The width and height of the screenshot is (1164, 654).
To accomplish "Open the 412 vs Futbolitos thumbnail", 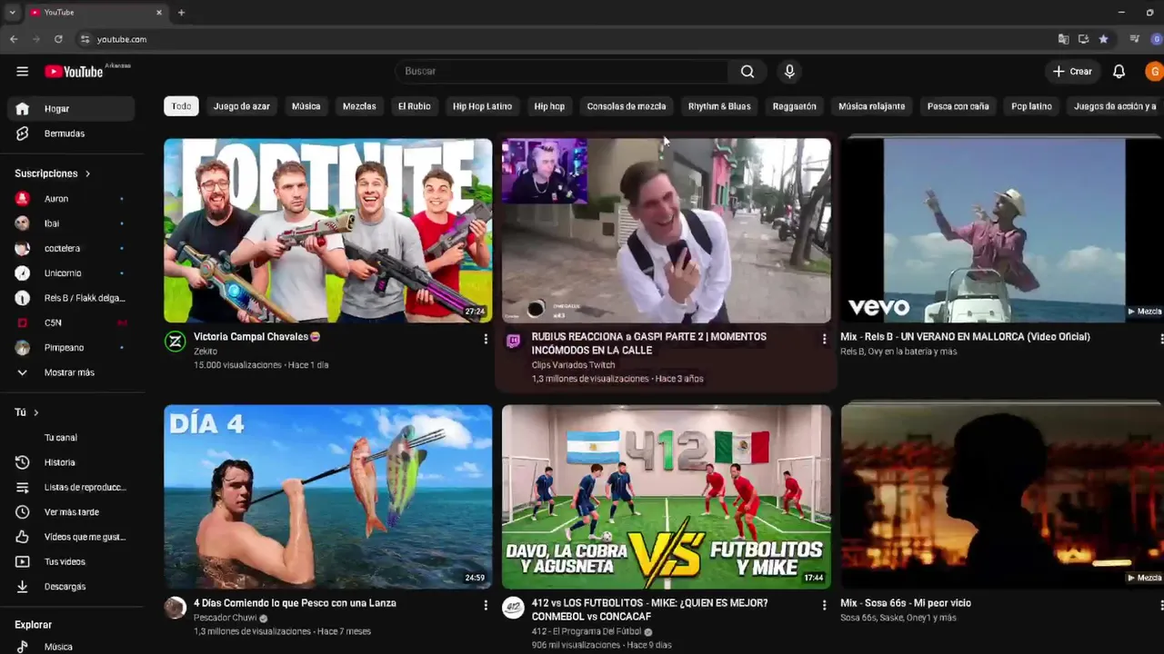I will tap(667, 497).
